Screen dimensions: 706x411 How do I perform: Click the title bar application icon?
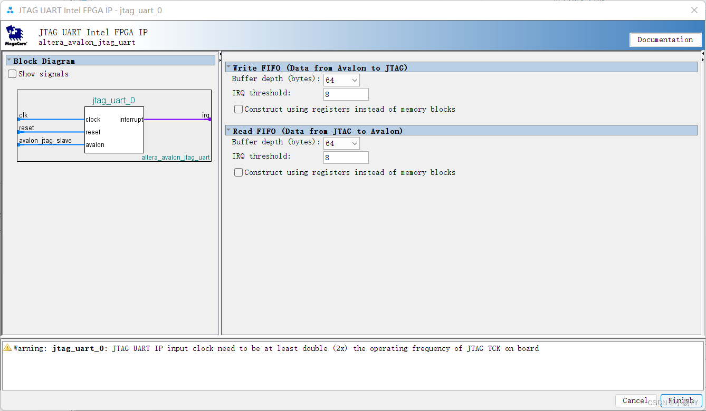coord(10,10)
